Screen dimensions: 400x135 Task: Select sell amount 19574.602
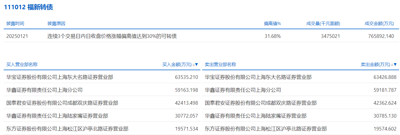pos(385,129)
